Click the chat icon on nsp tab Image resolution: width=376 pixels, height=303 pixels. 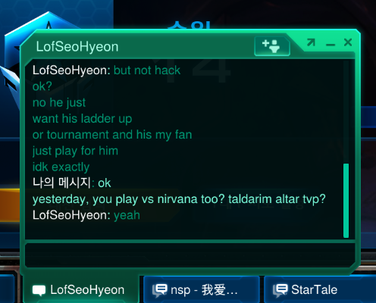coord(159,290)
